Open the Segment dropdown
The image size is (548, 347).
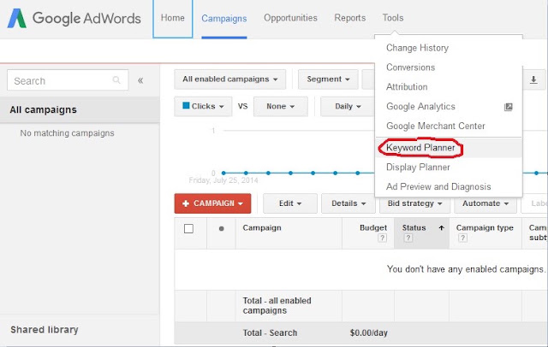point(328,79)
